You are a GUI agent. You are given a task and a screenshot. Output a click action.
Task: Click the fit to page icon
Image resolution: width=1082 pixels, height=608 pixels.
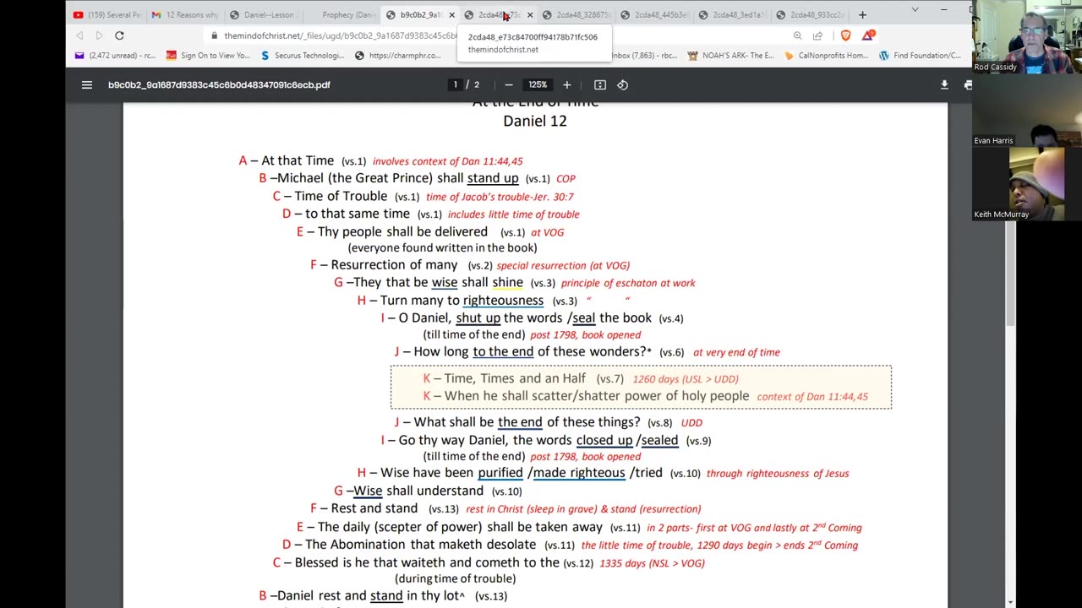(x=599, y=84)
